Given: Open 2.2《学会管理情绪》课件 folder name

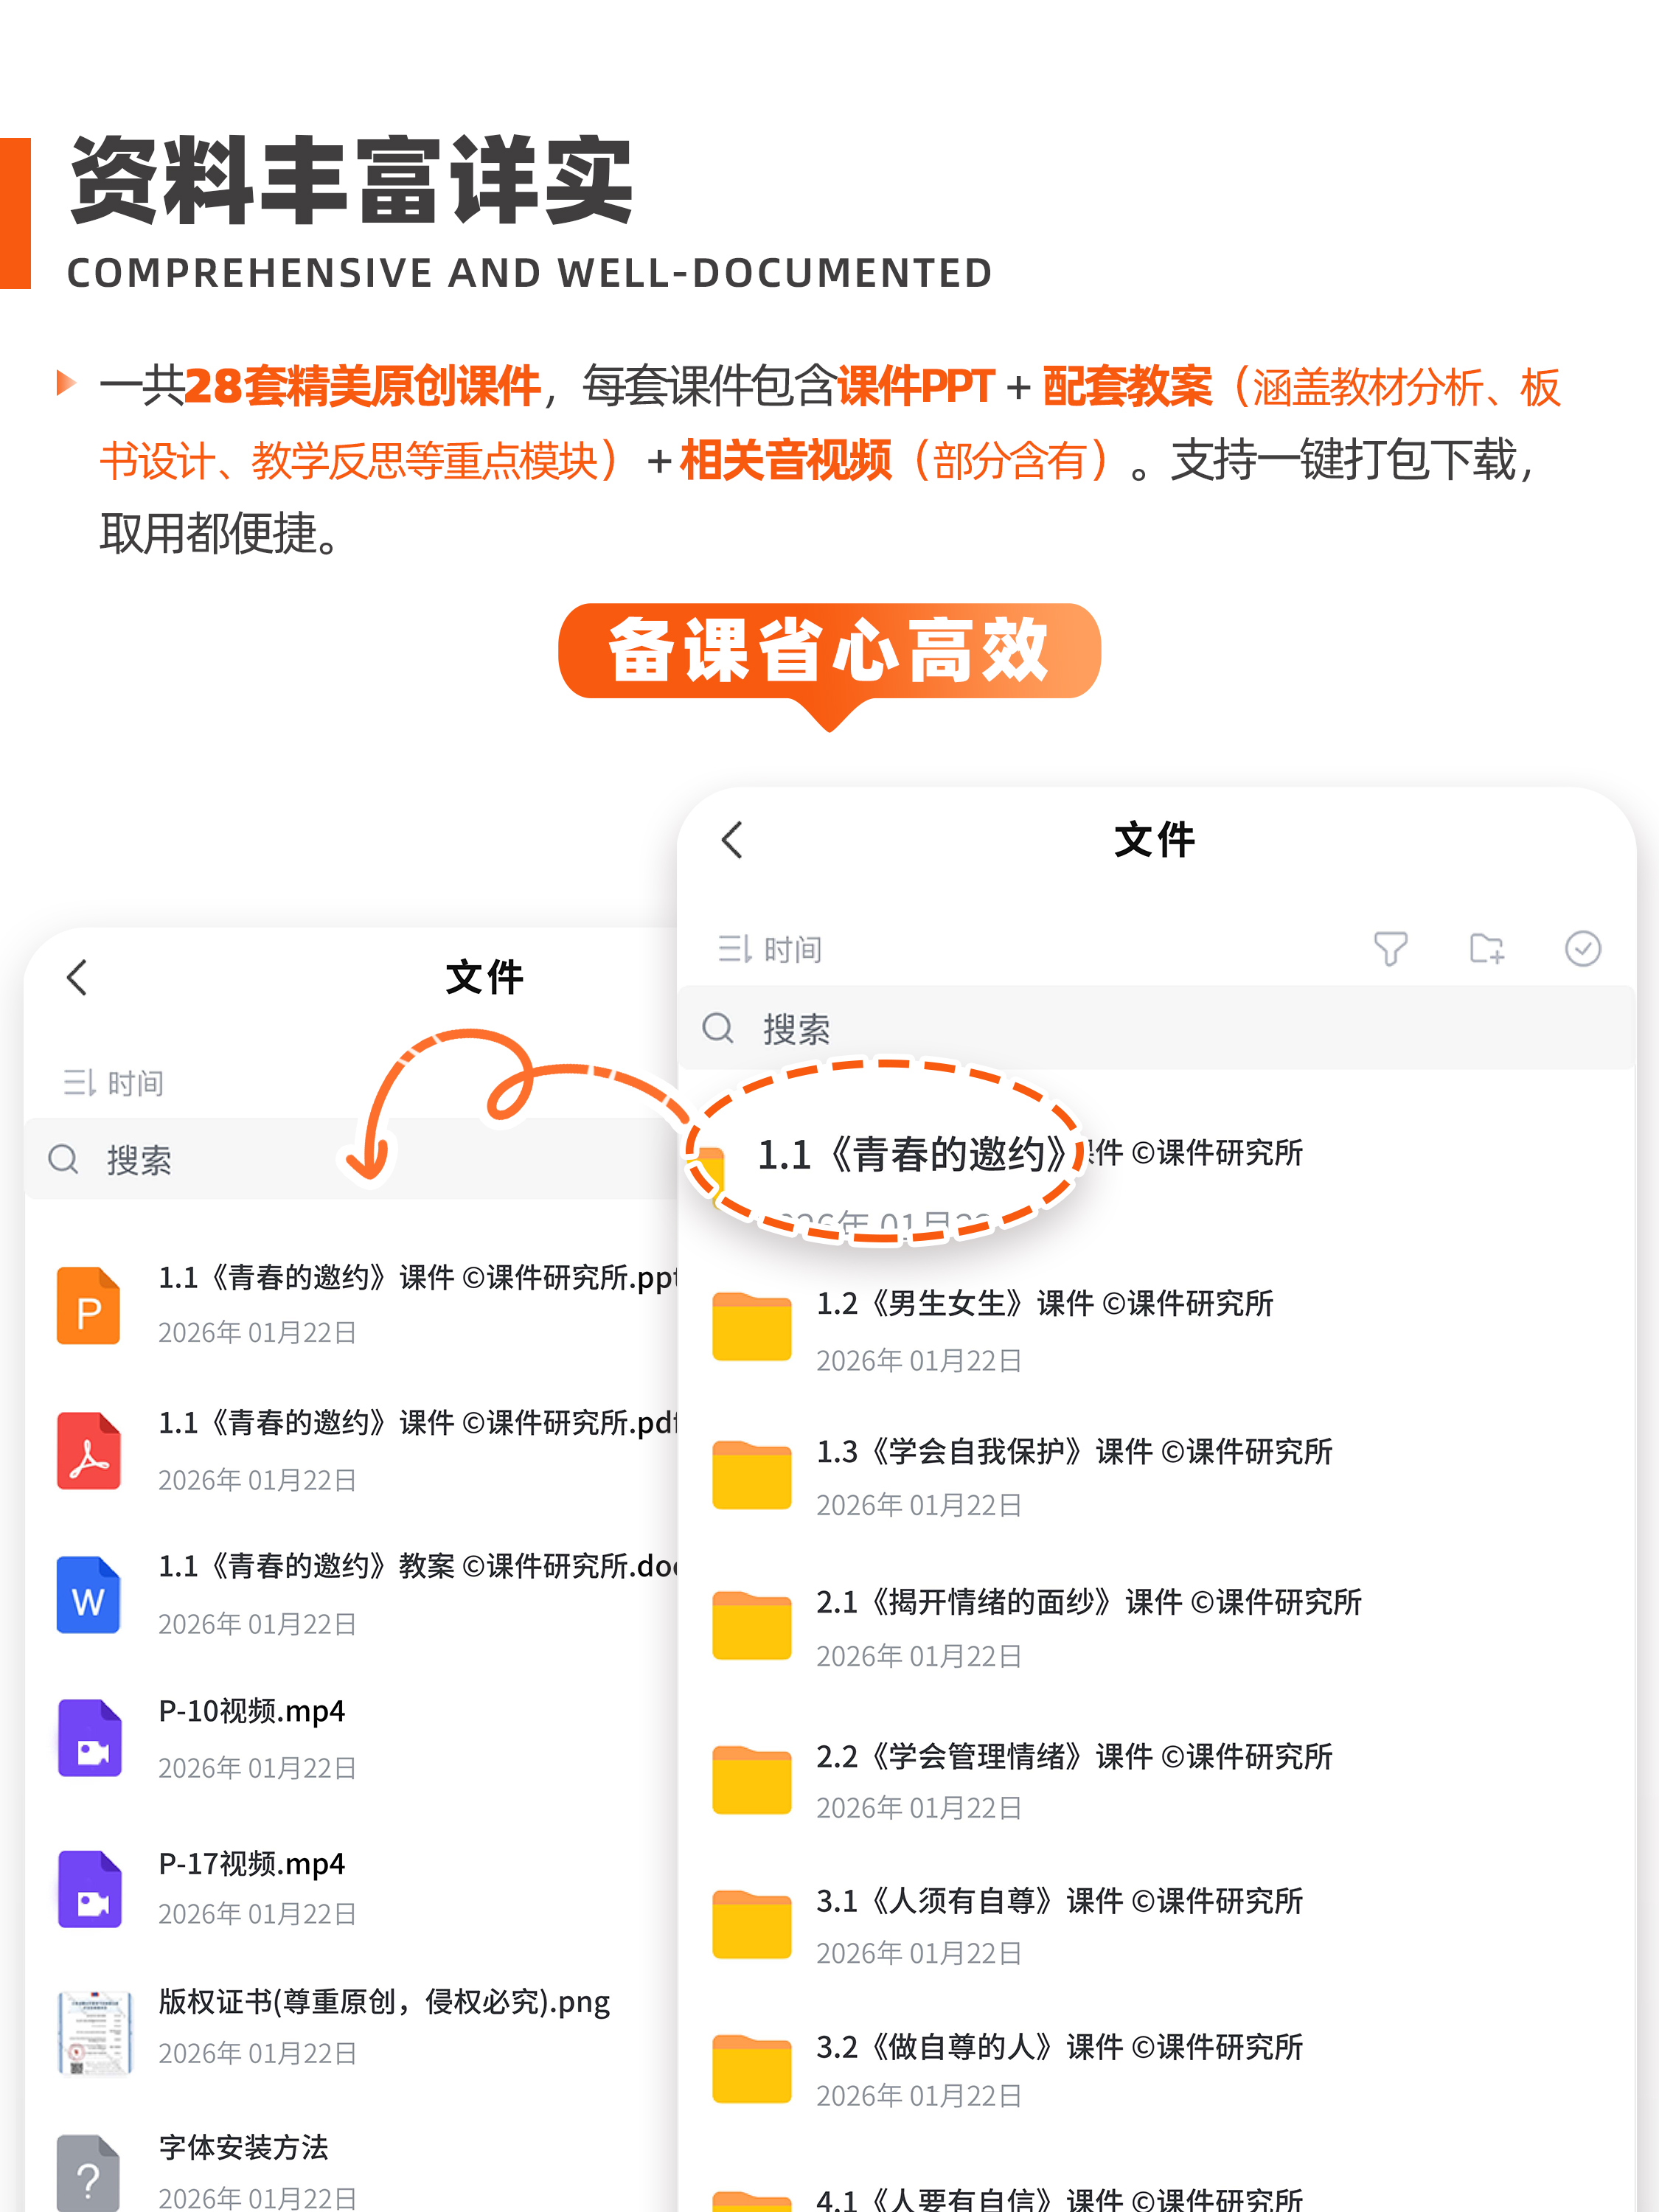Looking at the screenshot, I should [1074, 1756].
